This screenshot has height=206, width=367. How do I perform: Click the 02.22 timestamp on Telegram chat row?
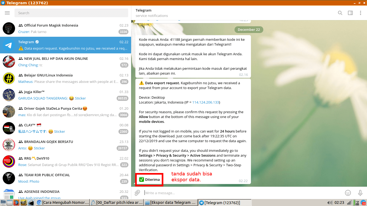124,42
